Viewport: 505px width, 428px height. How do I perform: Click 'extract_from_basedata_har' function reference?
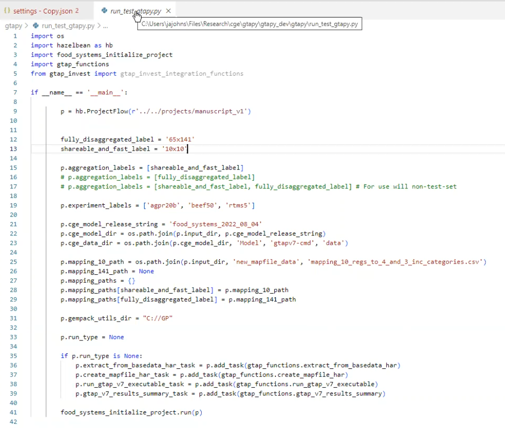click(x=350, y=365)
